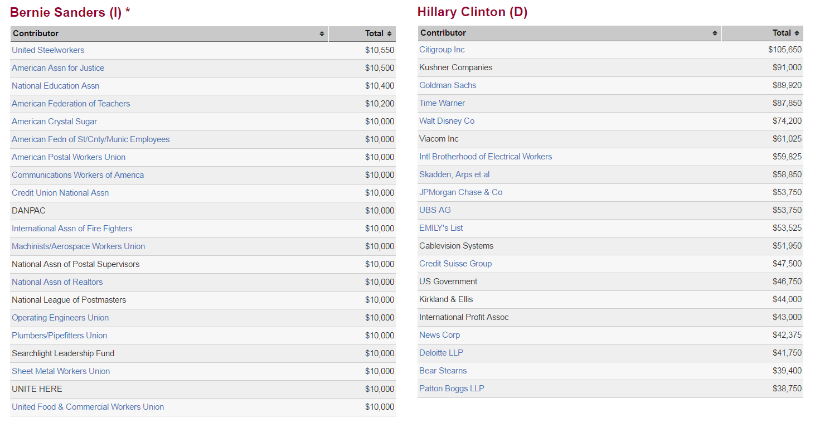
Task: Select International Profit Assoc text
Action: pos(464,317)
